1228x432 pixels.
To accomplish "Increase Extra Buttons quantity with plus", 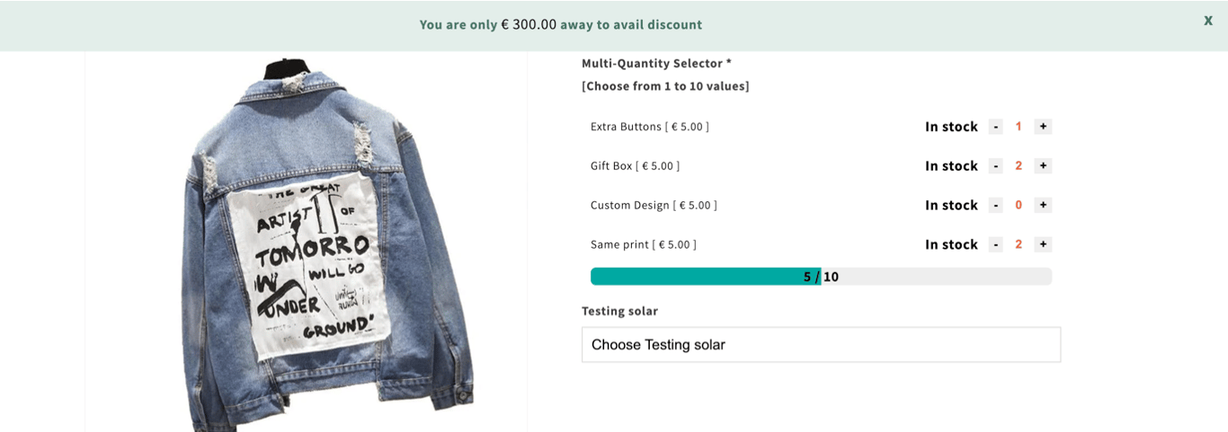I will pyautogui.click(x=1043, y=127).
